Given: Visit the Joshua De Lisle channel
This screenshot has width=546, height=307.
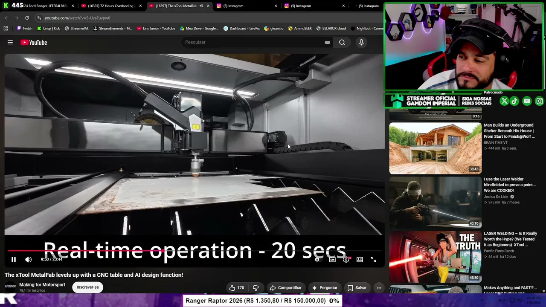Looking at the screenshot, I should (x=496, y=197).
